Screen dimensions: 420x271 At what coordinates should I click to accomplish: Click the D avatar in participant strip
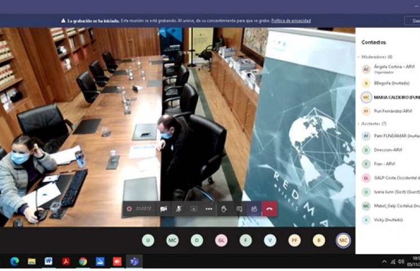pos(197,240)
